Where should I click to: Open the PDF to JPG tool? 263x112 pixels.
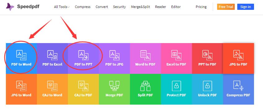click(114, 58)
